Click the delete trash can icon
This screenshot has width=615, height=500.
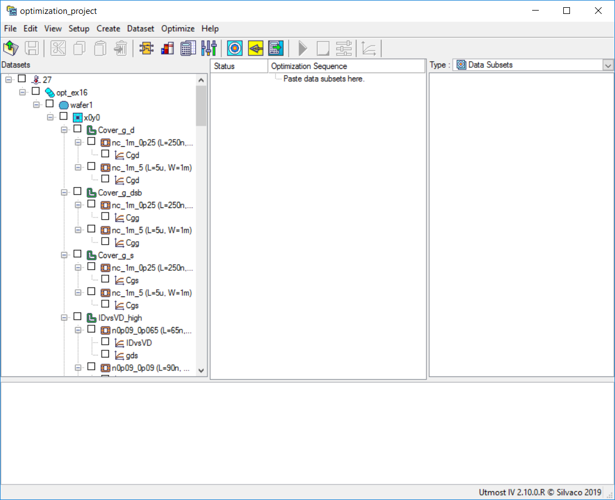pos(121,48)
